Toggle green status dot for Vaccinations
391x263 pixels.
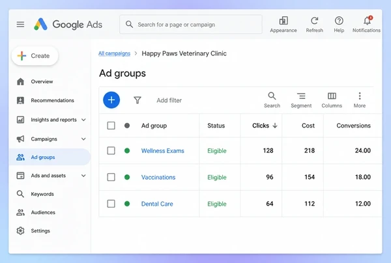pos(127,177)
